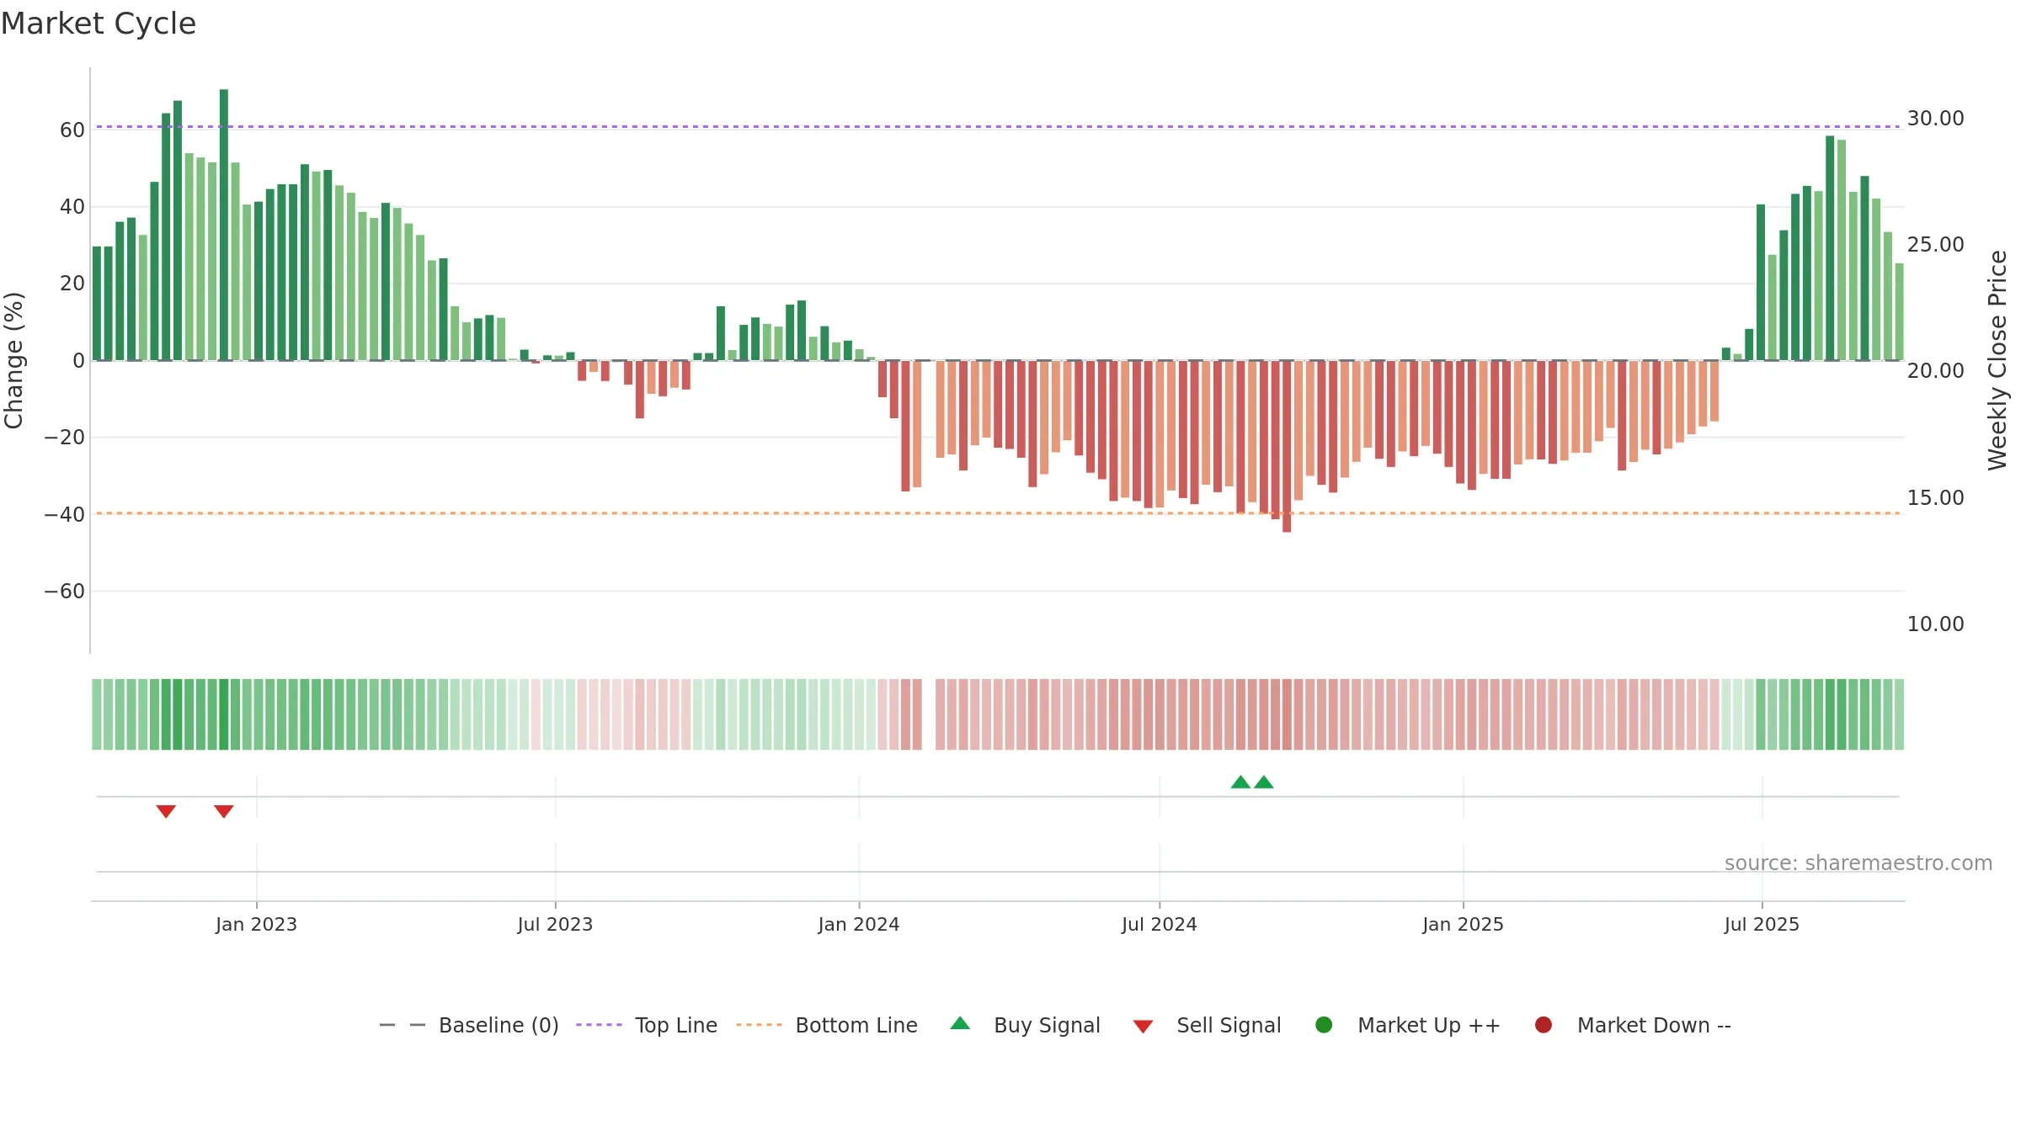
Task: Click the purple dotted Top Line
Action: point(998,127)
